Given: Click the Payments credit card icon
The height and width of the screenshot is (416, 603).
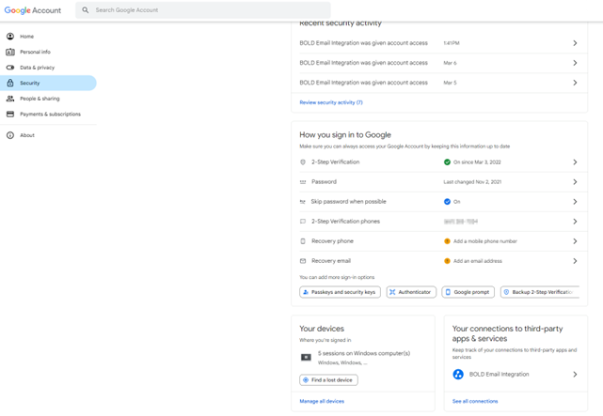Looking at the screenshot, I should click(x=10, y=114).
